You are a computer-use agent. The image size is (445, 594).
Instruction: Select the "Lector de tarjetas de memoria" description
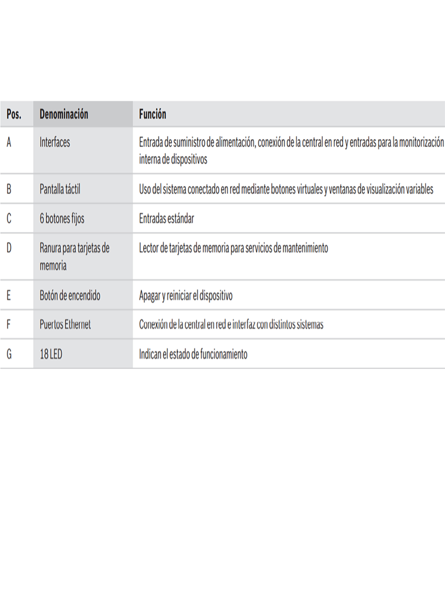pyautogui.click(x=233, y=248)
